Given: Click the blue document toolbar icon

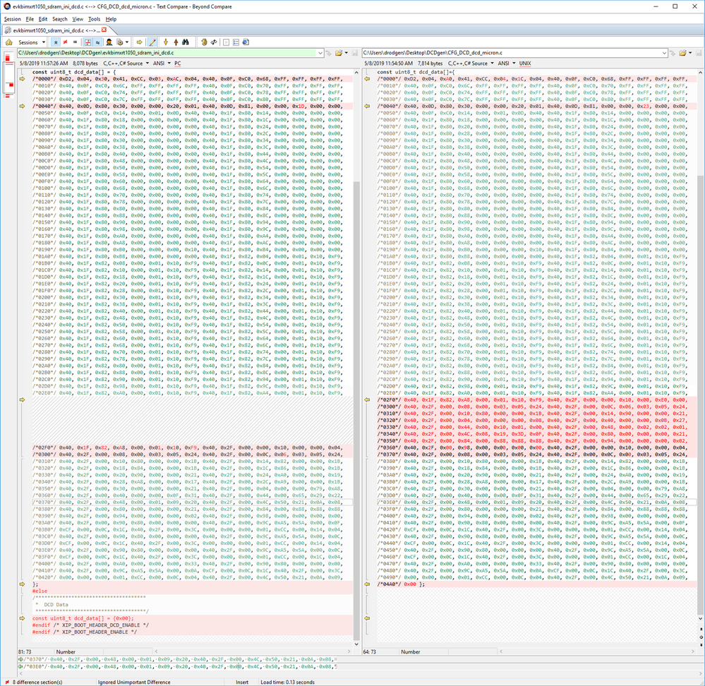Looking at the screenshot, I should (246, 42).
